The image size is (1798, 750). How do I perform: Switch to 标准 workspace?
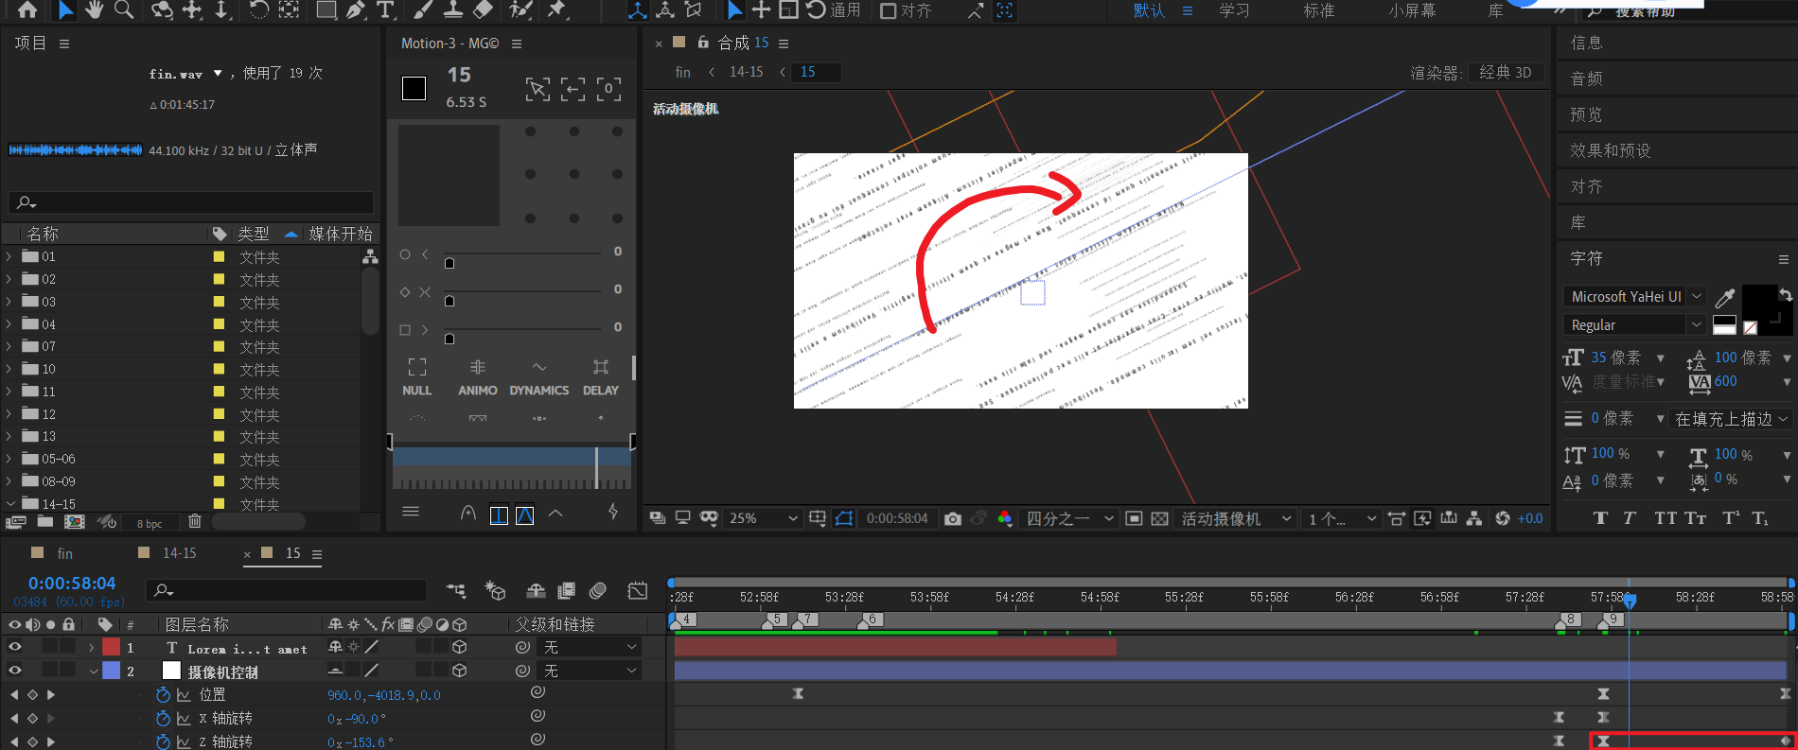tap(1319, 10)
